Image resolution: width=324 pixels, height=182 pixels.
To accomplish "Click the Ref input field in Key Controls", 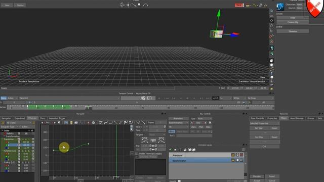I will tap(194, 135).
